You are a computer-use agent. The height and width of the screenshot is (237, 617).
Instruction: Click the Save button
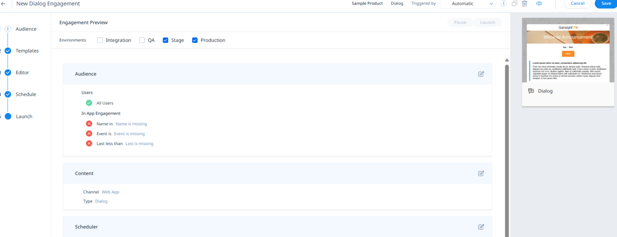coord(606,3)
